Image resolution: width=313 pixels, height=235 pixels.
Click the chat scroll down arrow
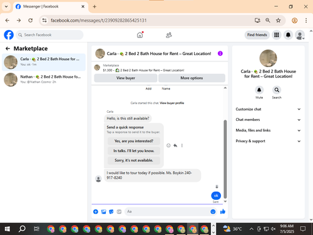click(225, 201)
